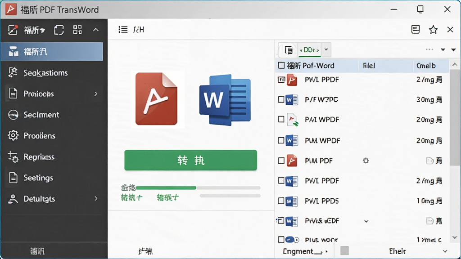461x259 pixels.
Task: Open the Eheir dropdown chevron at bottom
Action: tap(445, 251)
